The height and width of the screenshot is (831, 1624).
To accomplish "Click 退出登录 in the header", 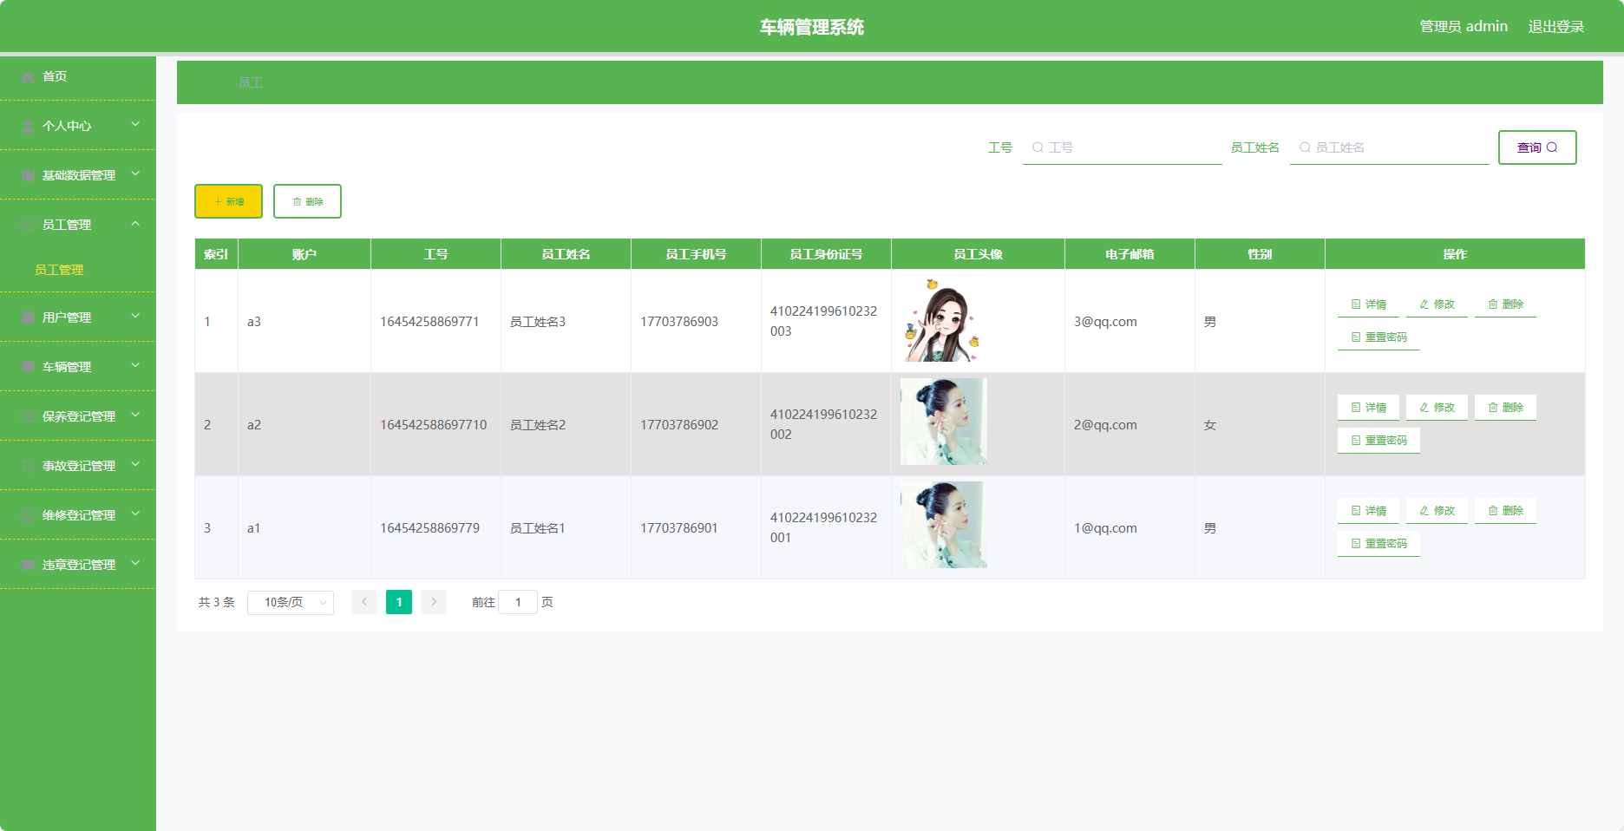I will click(1556, 27).
